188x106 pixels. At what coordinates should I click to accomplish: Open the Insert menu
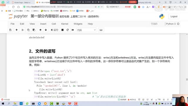[43, 24]
